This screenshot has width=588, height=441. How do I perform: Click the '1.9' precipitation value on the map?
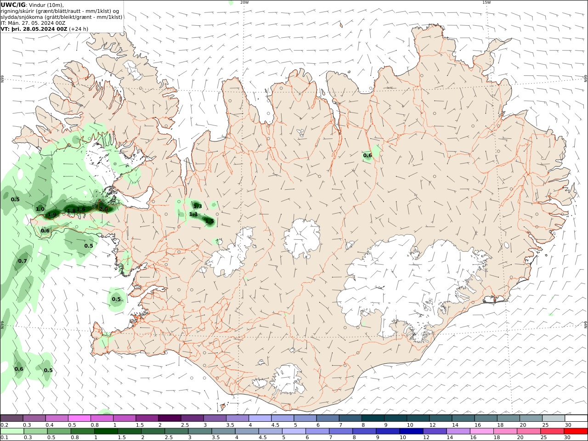click(52, 215)
